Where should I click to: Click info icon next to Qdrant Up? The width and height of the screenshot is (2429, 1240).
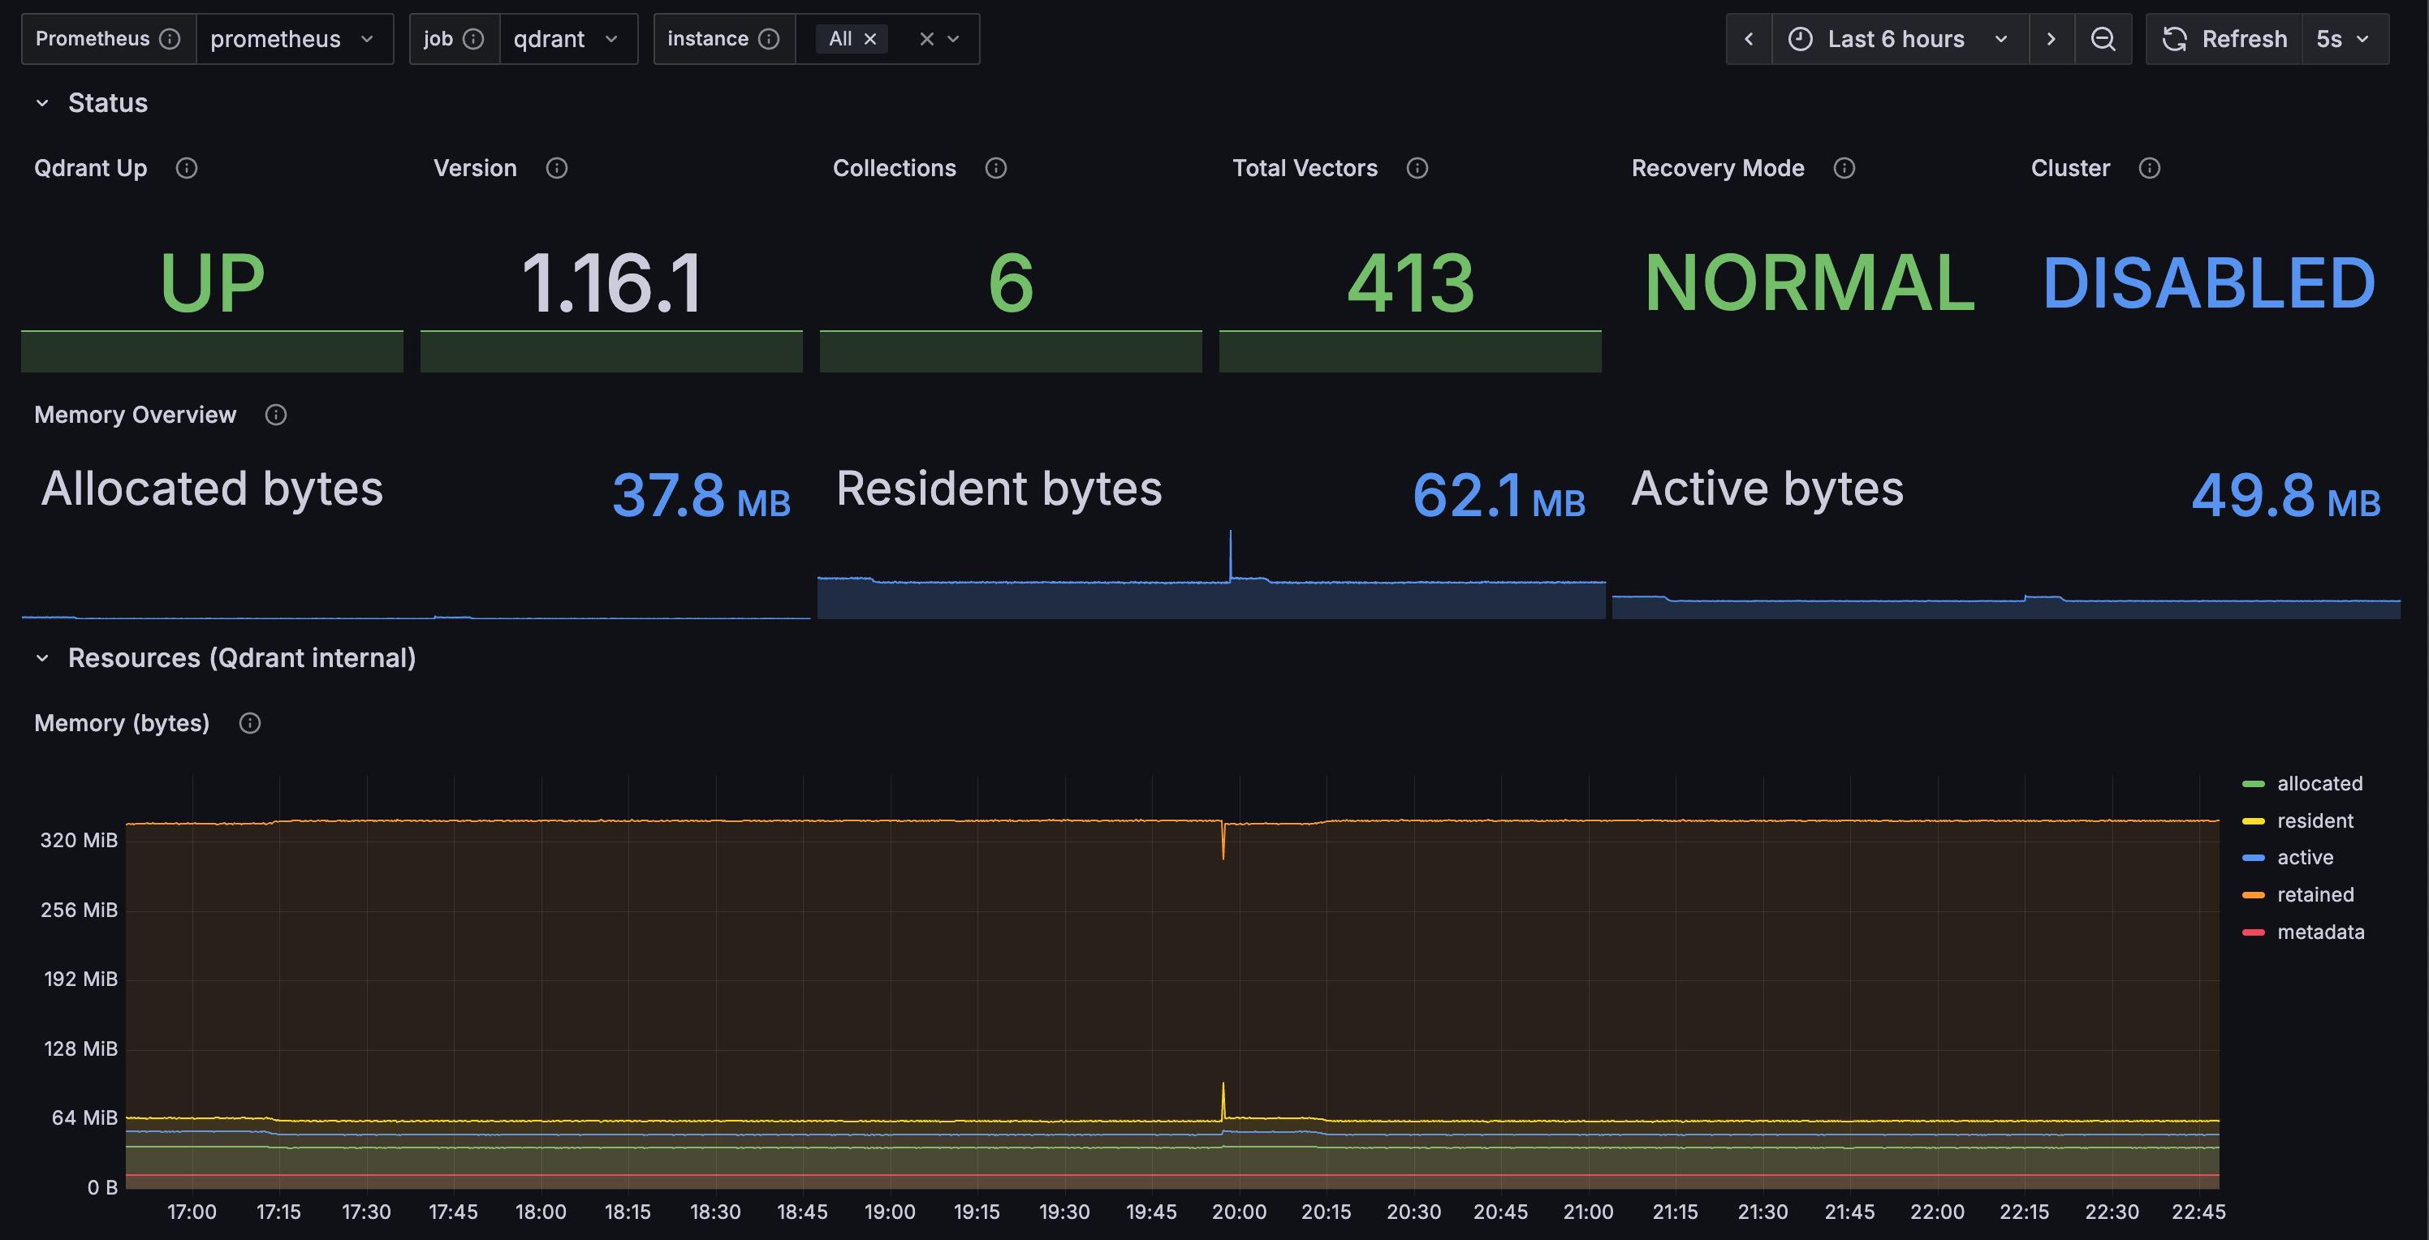(187, 168)
